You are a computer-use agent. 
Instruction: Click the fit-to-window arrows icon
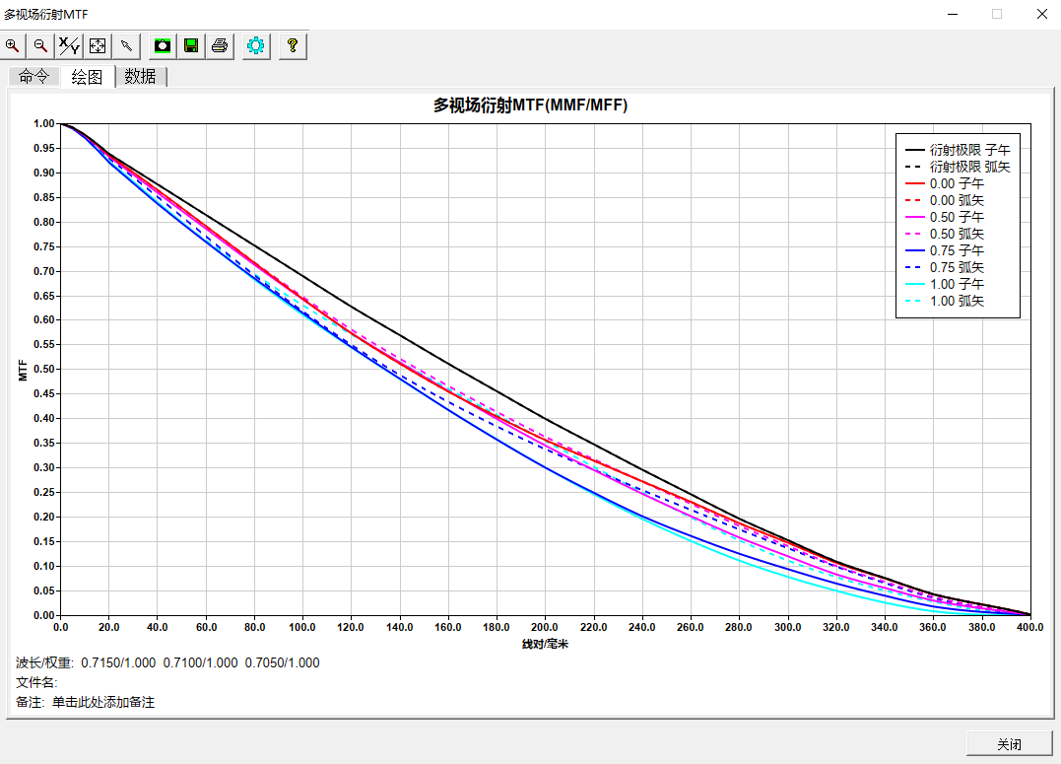point(98,46)
